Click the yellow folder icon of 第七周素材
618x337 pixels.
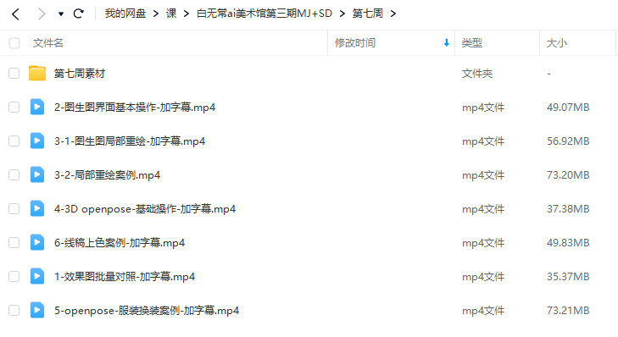pos(37,73)
